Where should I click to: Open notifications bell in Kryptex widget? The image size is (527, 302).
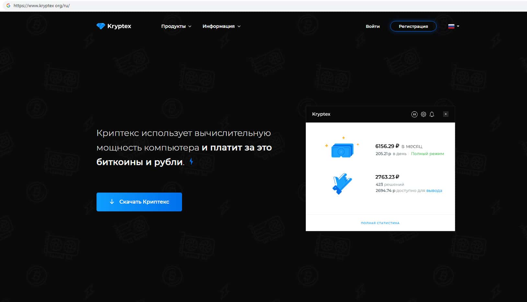(432, 114)
